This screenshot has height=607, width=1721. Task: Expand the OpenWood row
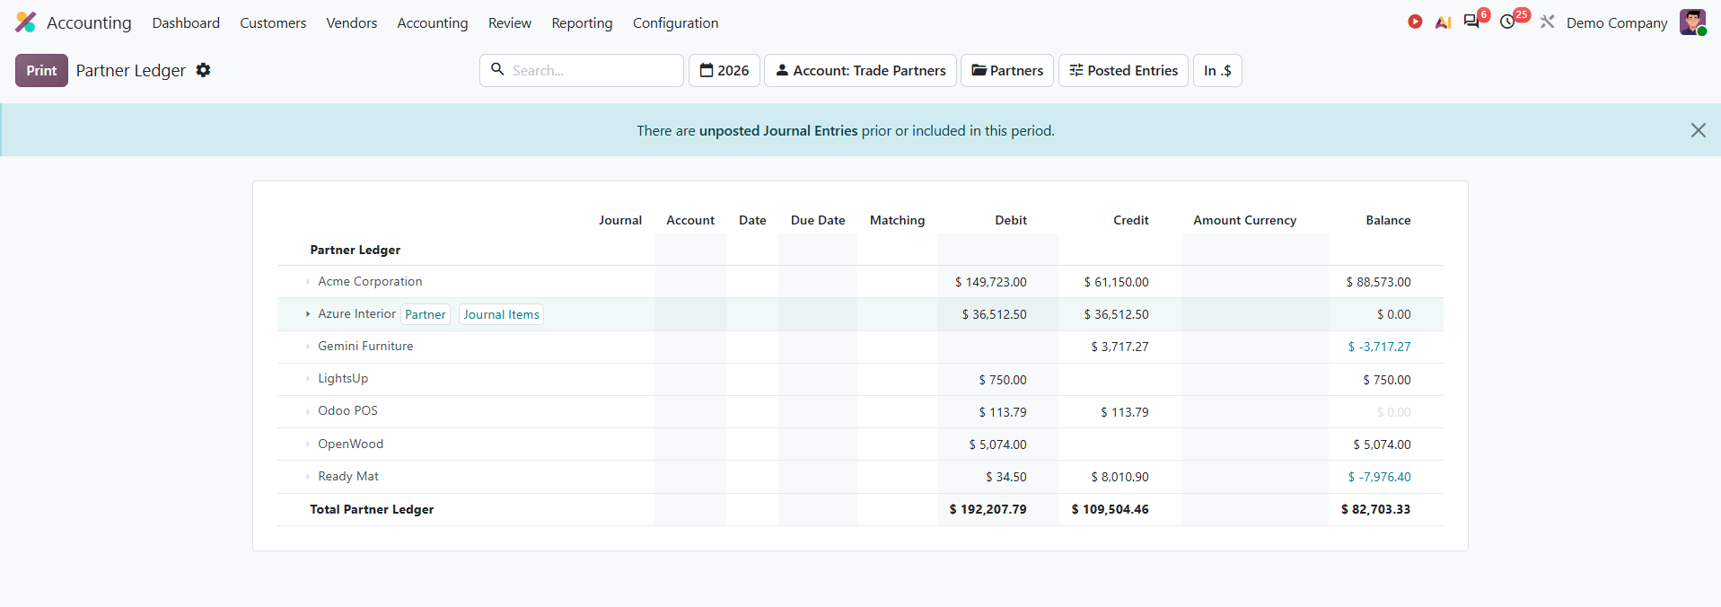click(308, 444)
